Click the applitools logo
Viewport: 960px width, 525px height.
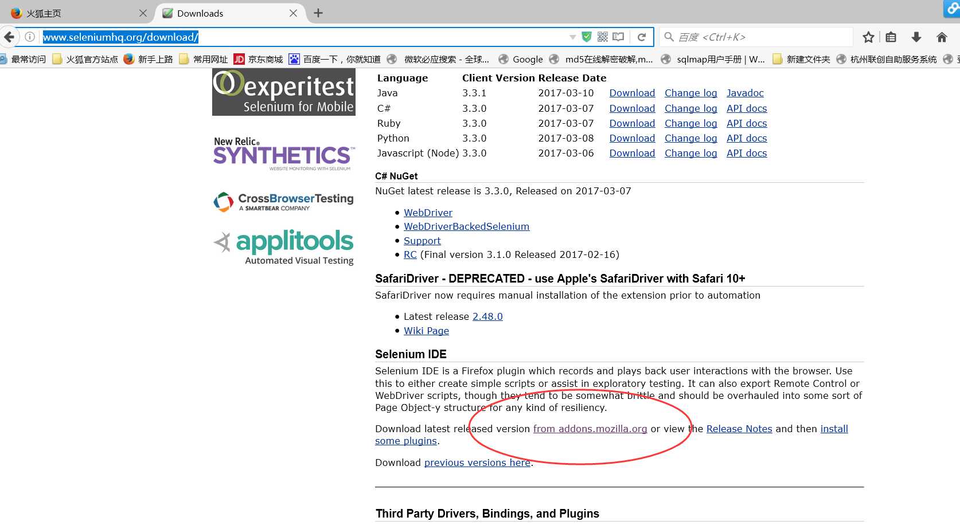click(284, 247)
